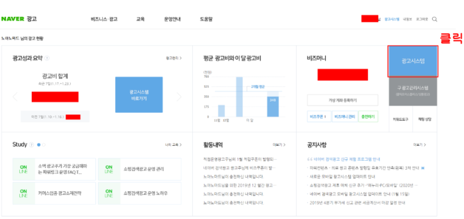This screenshot has height=219, width=464.
Task: Open 채팅 상담 tile
Action: point(425,119)
